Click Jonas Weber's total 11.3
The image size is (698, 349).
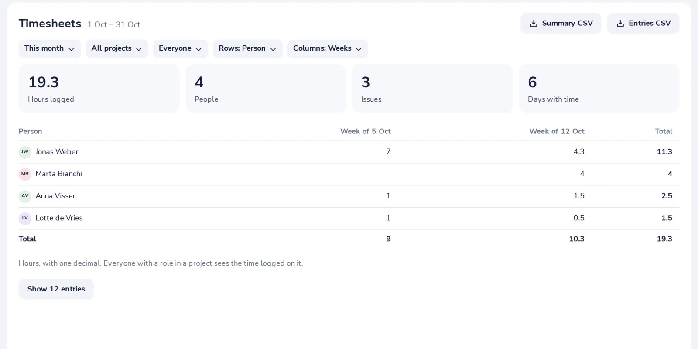tap(664, 152)
